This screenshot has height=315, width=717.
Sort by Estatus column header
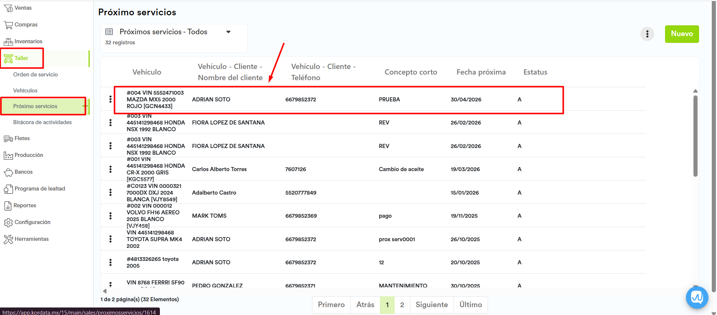pyautogui.click(x=535, y=72)
